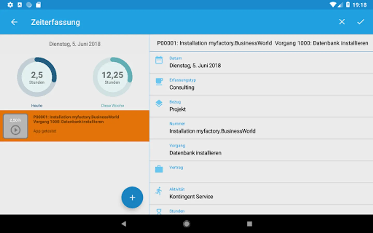Select the Diese Woche label

[x=112, y=106]
